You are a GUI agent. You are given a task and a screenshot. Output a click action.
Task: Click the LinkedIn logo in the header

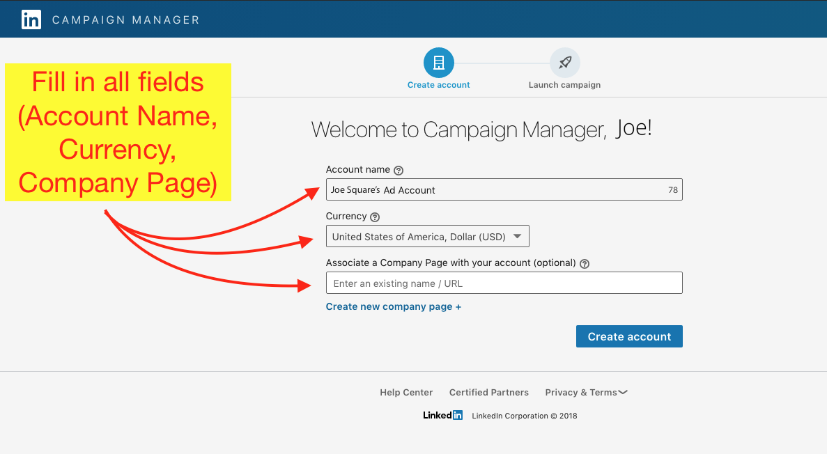pyautogui.click(x=31, y=19)
